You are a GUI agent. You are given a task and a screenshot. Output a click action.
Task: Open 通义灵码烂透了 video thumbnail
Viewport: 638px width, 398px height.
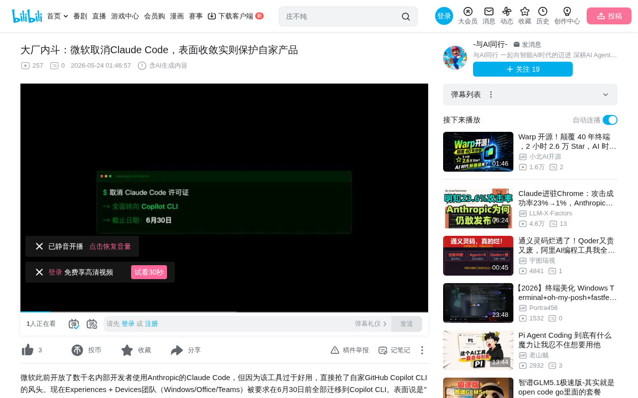coord(478,256)
